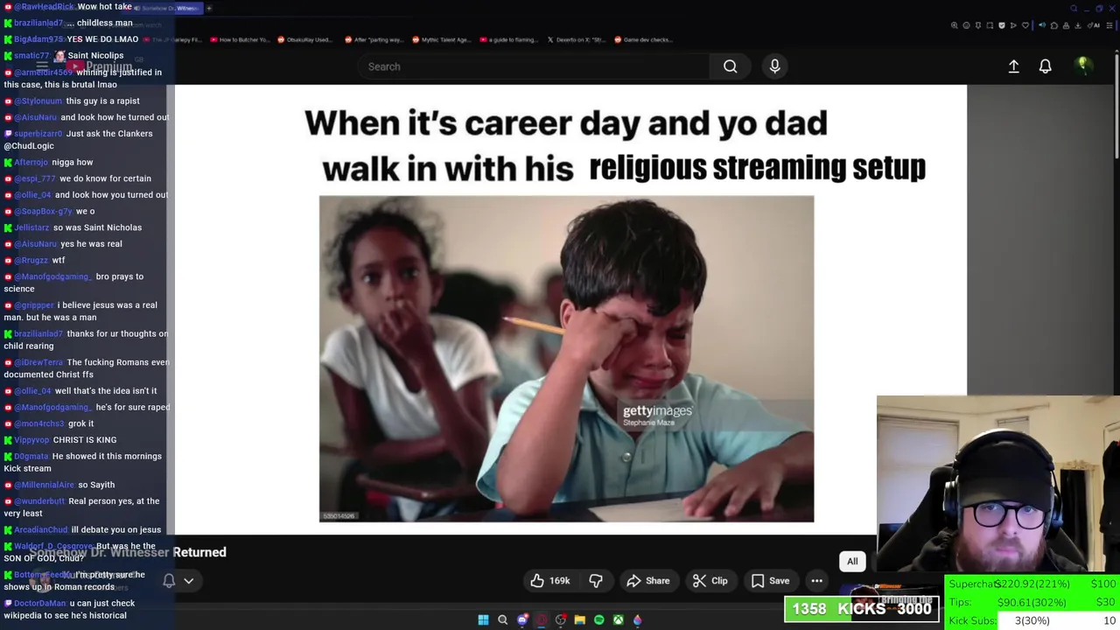Save the video to a playlist
This screenshot has height=630, width=1120.
click(770, 581)
